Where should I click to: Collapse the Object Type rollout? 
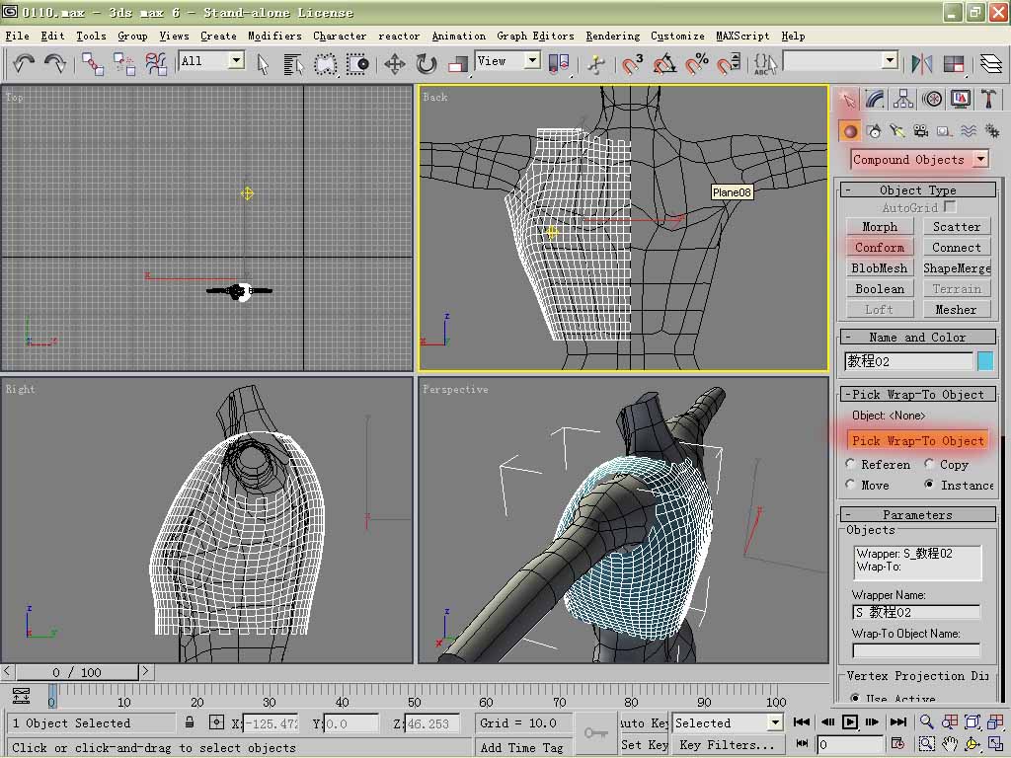tap(918, 190)
